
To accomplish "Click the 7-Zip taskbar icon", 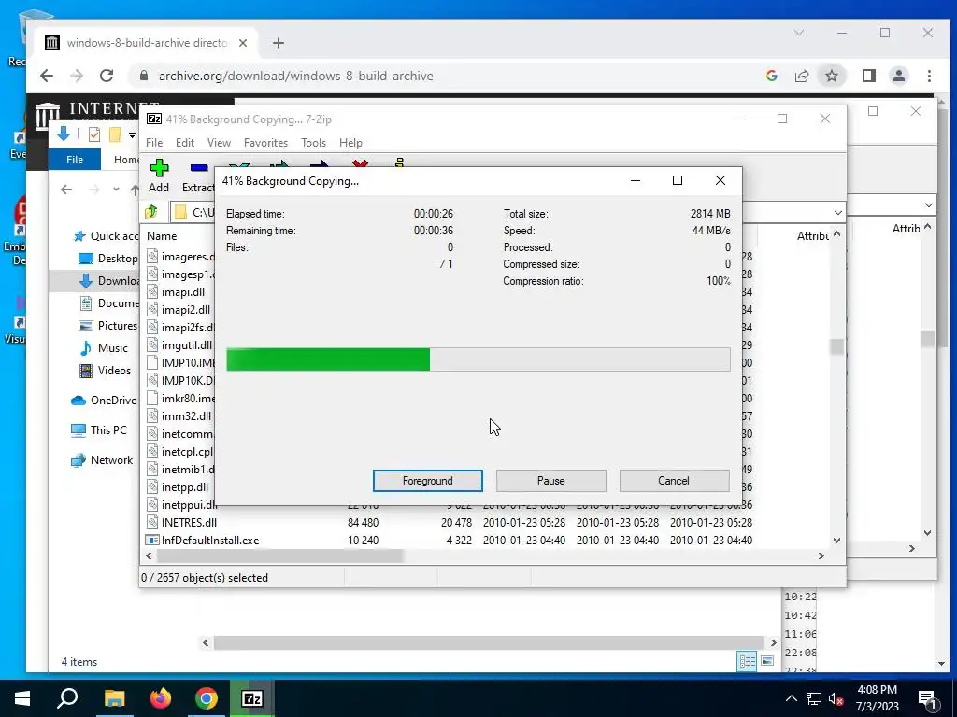I will (252, 698).
